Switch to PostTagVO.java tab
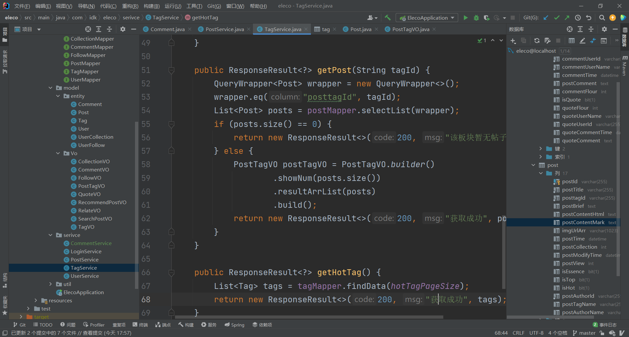The image size is (629, 337). [411, 29]
